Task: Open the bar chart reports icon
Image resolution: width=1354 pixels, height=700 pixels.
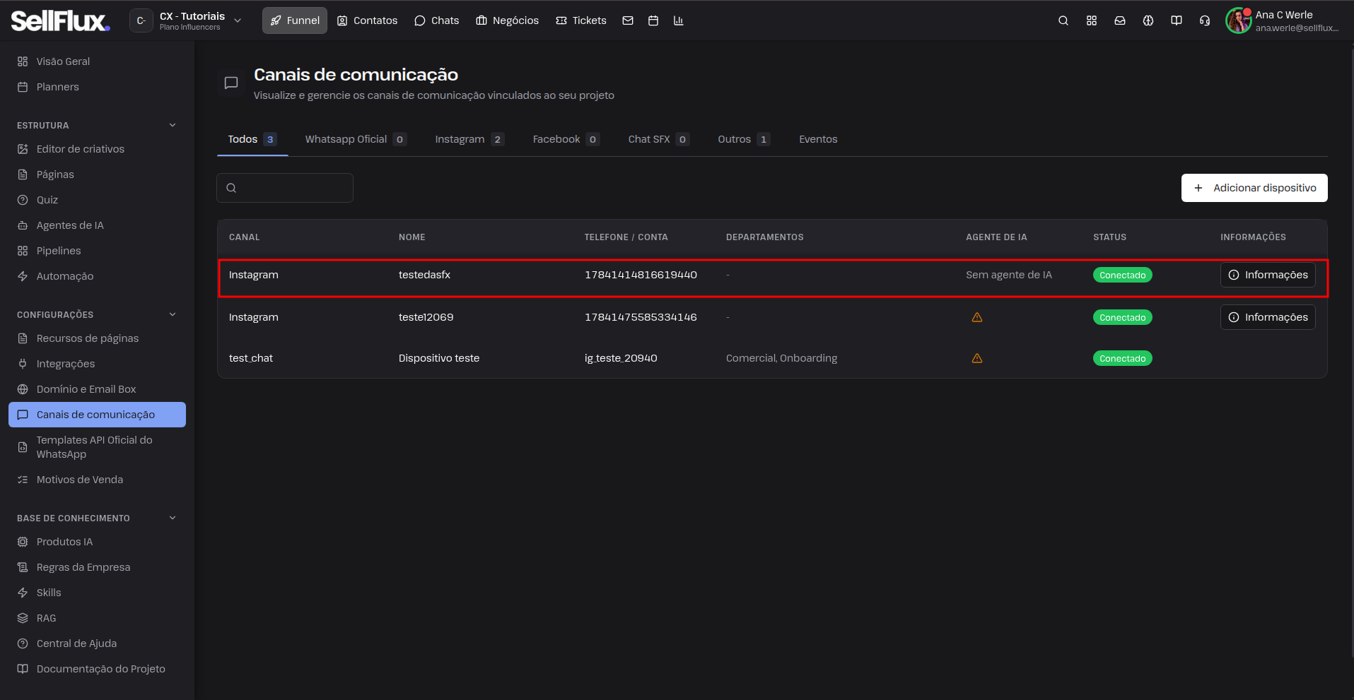Action: (679, 20)
